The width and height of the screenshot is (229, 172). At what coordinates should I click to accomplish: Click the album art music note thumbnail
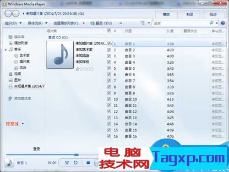point(60,55)
